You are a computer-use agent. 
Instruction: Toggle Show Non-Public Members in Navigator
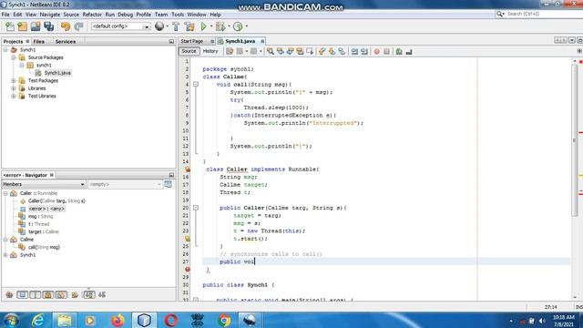click(x=48, y=295)
